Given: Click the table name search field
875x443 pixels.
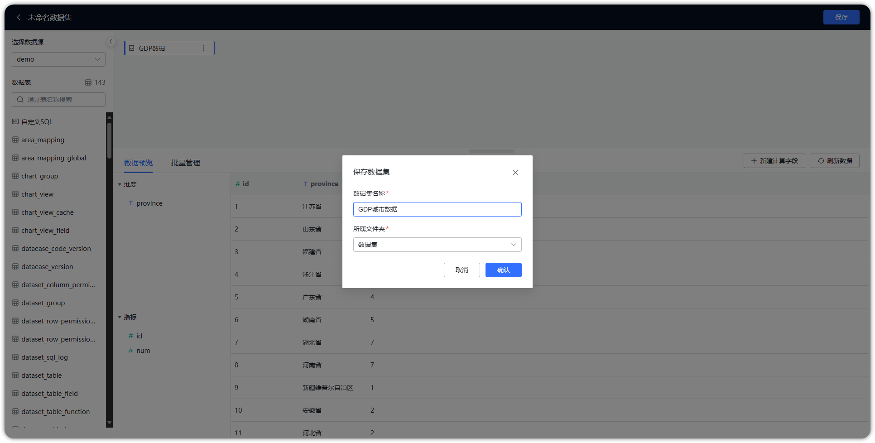Looking at the screenshot, I should (x=58, y=100).
